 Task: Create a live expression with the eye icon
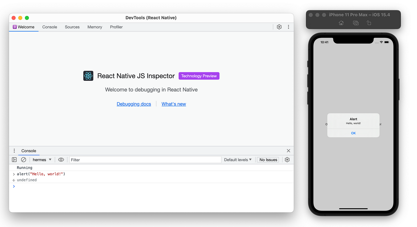61,160
